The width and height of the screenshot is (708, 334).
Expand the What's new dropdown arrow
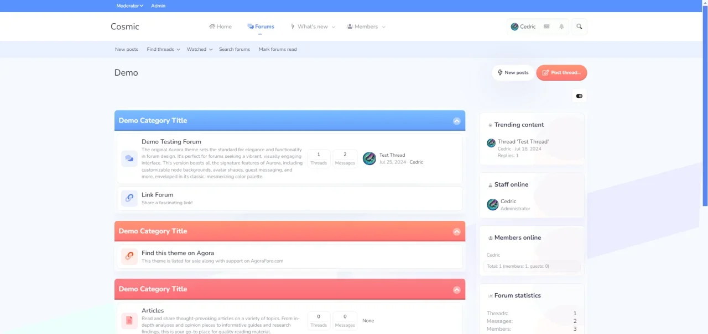[x=334, y=27]
